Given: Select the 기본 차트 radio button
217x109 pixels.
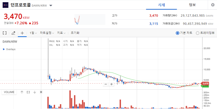Looking at the screenshot, I should (x=177, y=33).
